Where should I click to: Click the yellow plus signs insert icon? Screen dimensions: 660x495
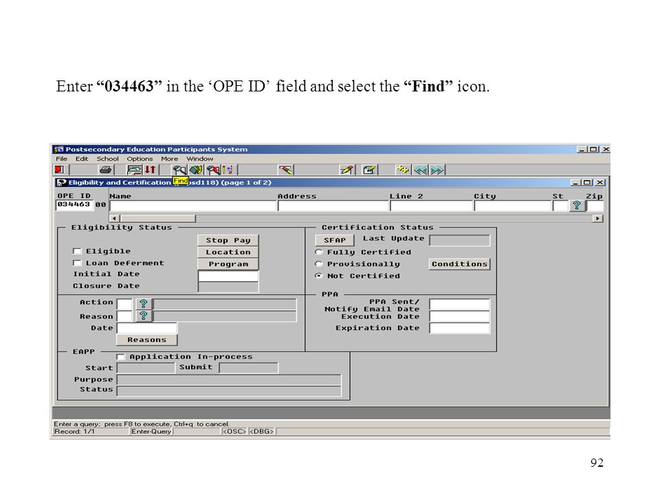pos(403,170)
